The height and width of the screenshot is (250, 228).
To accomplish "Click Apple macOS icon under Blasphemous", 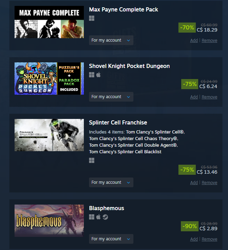I will tap(98, 217).
